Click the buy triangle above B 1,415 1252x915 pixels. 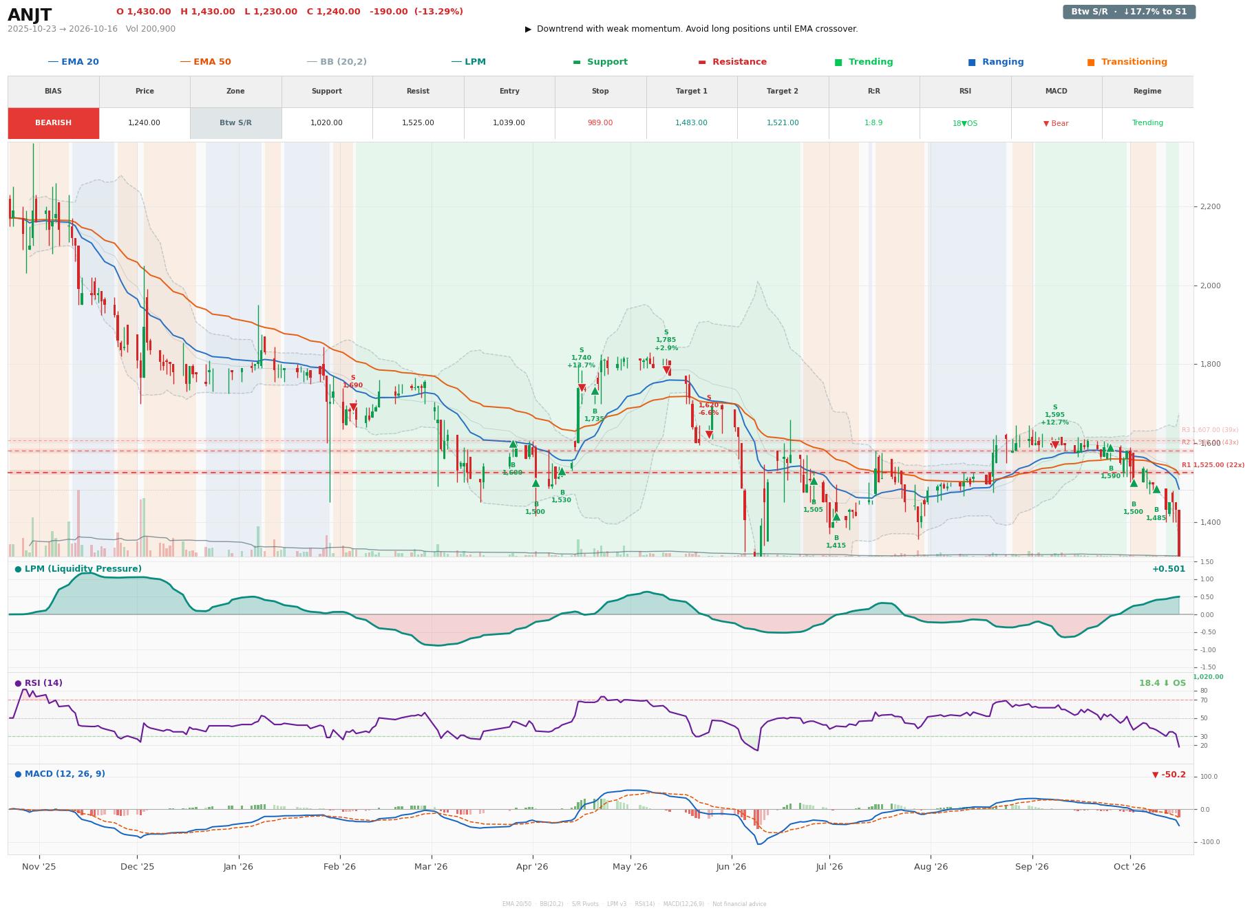(x=836, y=517)
